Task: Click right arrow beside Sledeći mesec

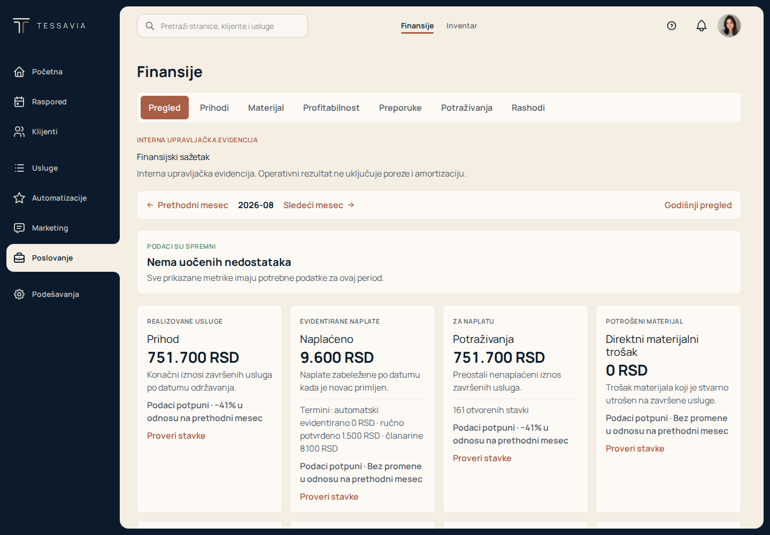Action: [351, 205]
